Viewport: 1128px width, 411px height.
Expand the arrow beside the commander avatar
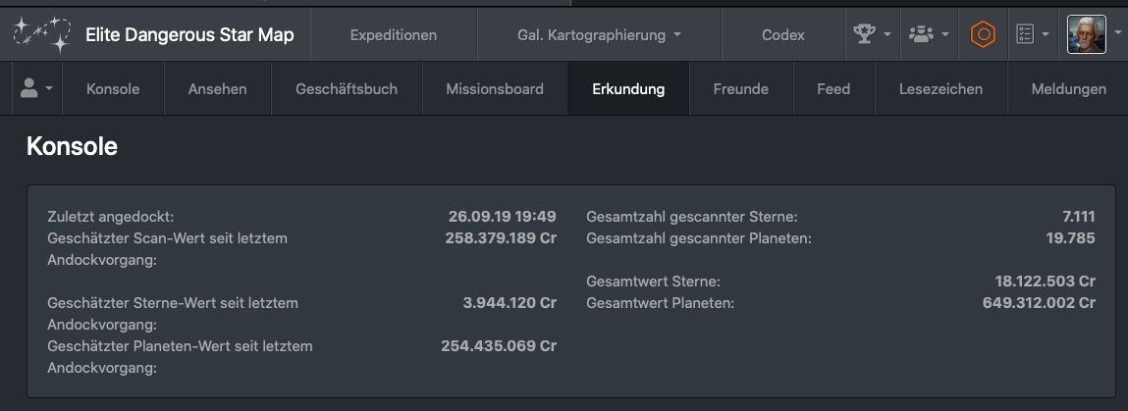point(1118,34)
